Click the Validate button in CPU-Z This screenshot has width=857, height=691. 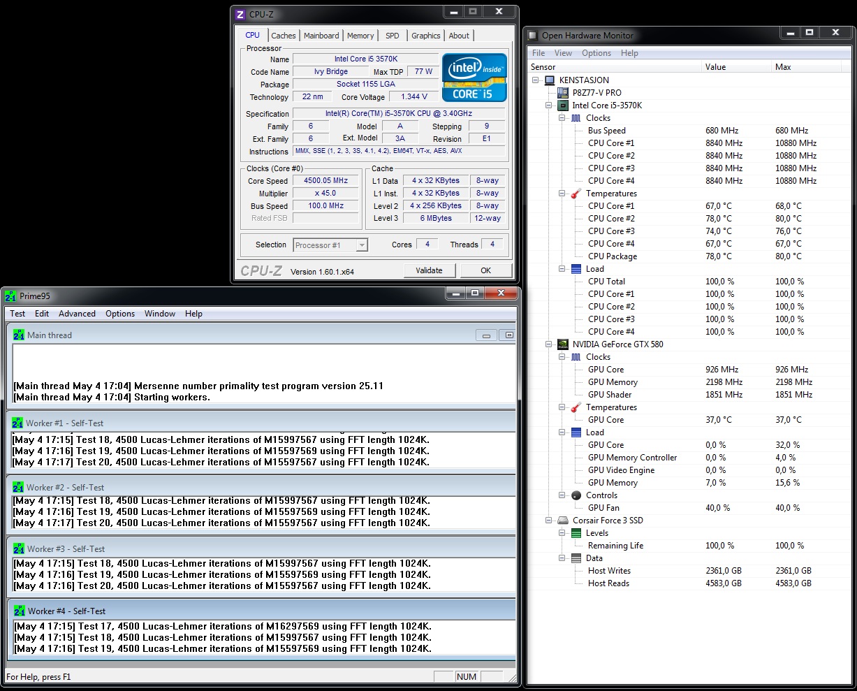click(x=429, y=270)
